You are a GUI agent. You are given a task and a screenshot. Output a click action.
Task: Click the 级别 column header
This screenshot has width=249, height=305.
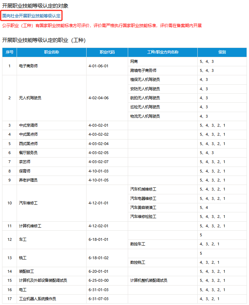[222, 52]
